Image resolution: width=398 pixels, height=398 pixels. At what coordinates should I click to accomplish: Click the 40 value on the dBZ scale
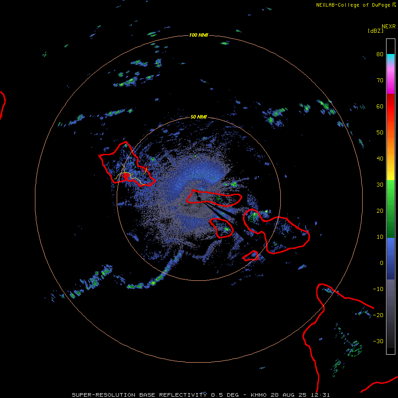pyautogui.click(x=380, y=159)
